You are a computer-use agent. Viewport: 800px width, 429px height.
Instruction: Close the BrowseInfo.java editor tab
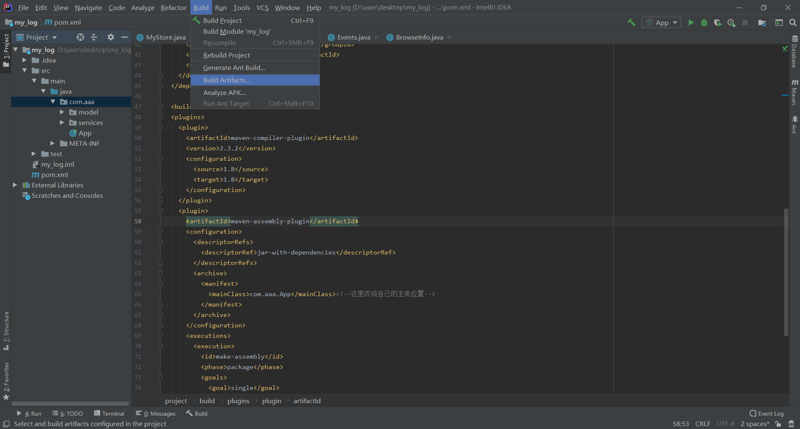pyautogui.click(x=449, y=37)
